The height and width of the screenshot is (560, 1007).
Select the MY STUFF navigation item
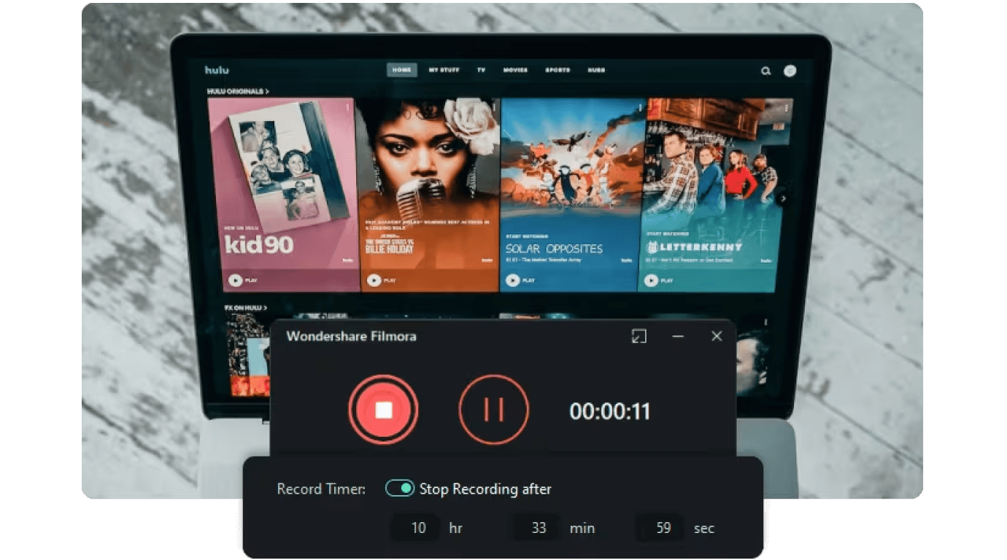pyautogui.click(x=444, y=70)
